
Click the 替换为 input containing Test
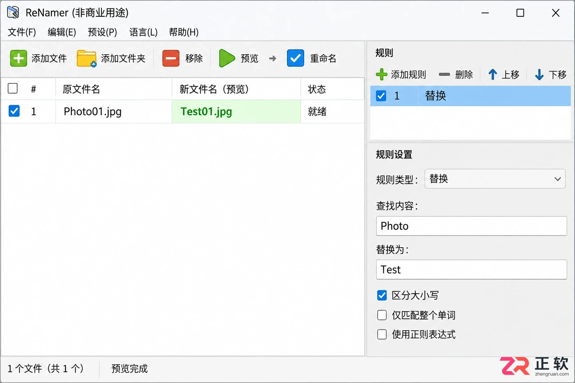pos(472,270)
